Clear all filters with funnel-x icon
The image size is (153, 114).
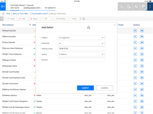[x=83, y=19]
